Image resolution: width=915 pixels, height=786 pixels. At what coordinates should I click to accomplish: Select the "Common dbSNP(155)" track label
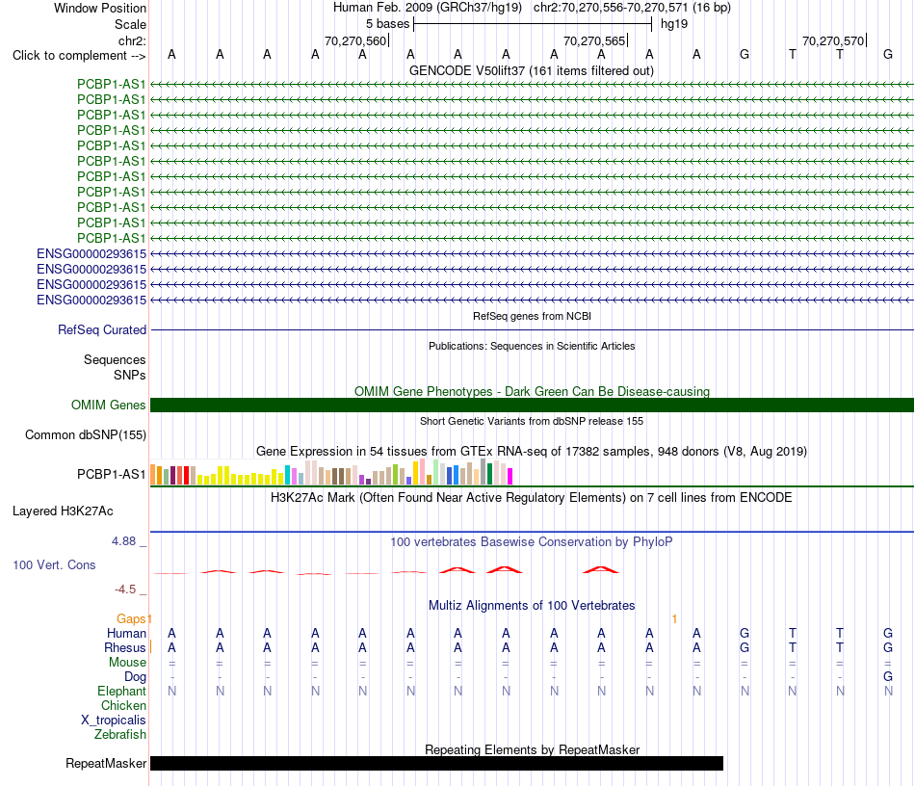click(86, 435)
